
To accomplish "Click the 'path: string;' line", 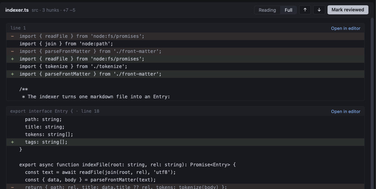I will coord(185,119).
